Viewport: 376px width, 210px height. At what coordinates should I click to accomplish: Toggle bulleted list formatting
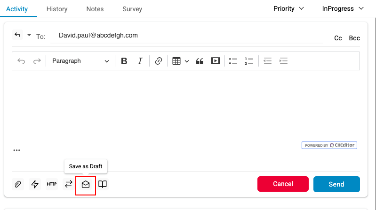[233, 61]
